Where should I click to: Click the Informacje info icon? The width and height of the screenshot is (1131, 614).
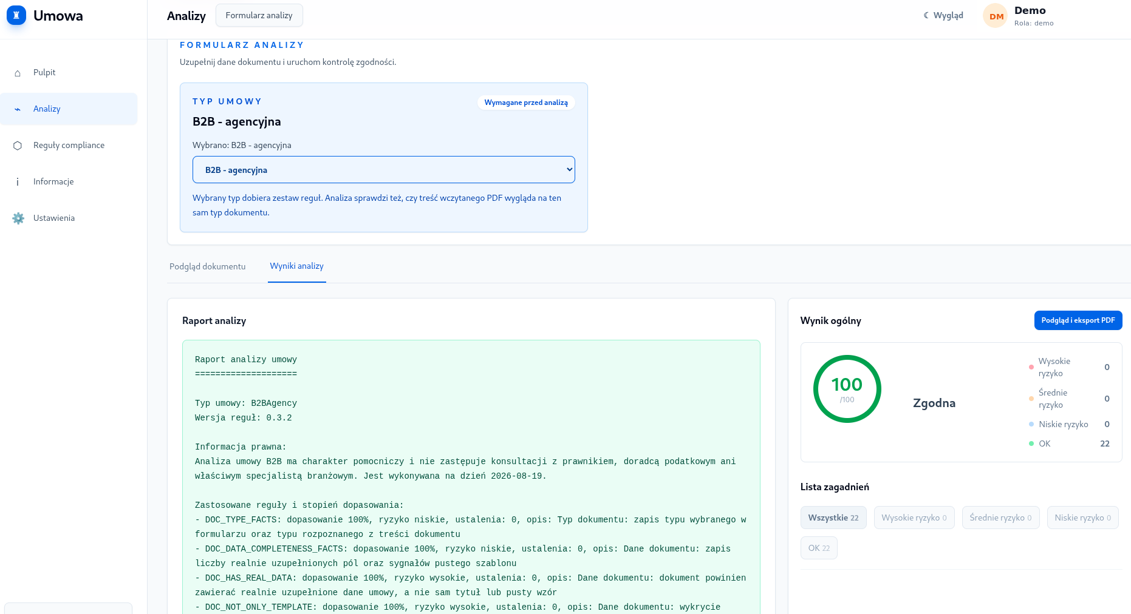[18, 182]
